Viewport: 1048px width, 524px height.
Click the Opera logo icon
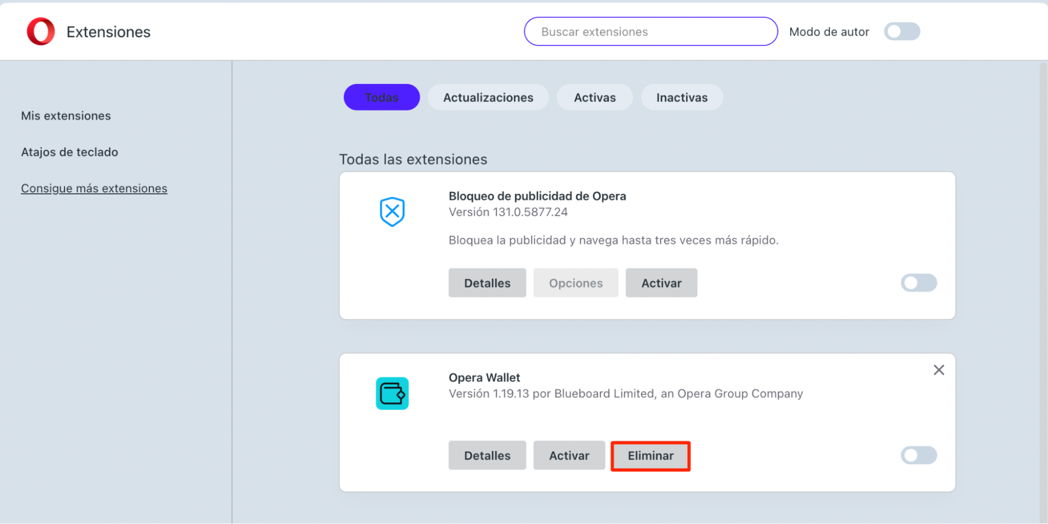pos(41,31)
